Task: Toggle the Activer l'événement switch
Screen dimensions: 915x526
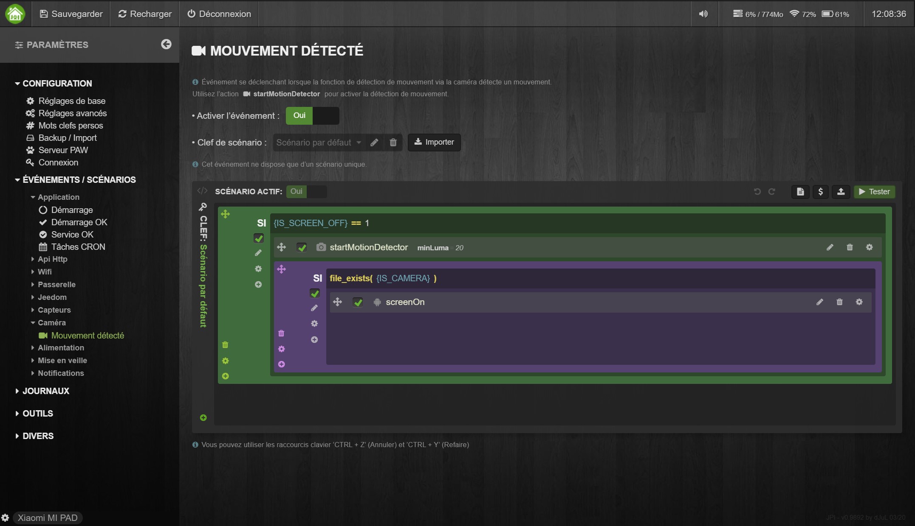Action: 312,116
